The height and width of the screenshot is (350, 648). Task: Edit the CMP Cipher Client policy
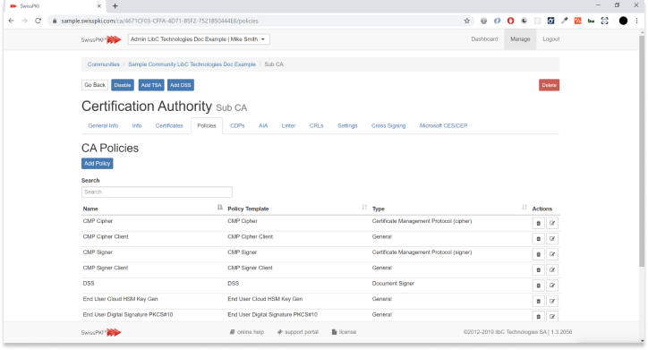[x=552, y=239]
